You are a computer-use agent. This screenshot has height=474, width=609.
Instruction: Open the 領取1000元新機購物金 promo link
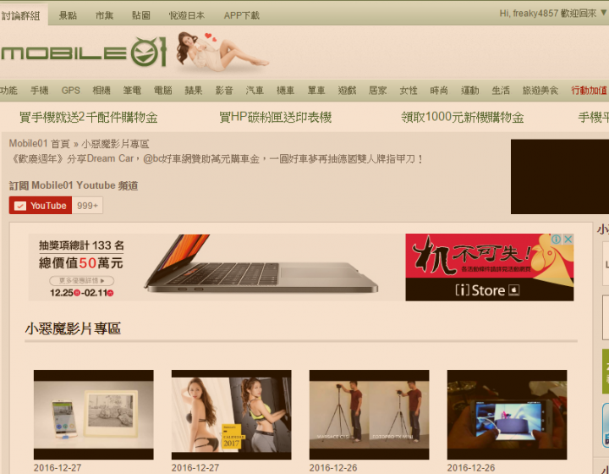(463, 117)
